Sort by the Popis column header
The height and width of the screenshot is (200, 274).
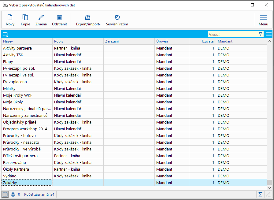tap(78, 41)
